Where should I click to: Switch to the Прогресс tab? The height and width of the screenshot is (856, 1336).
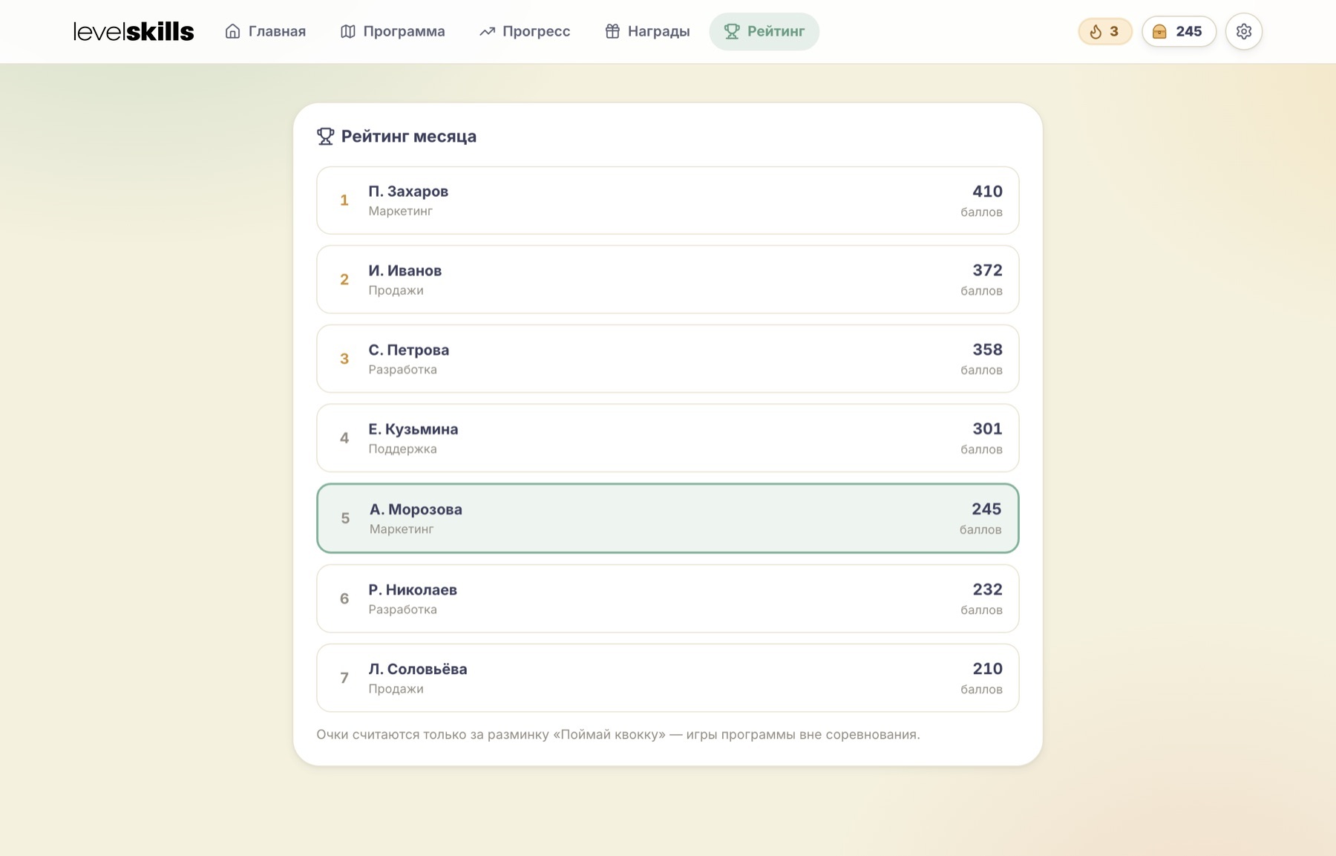(525, 31)
